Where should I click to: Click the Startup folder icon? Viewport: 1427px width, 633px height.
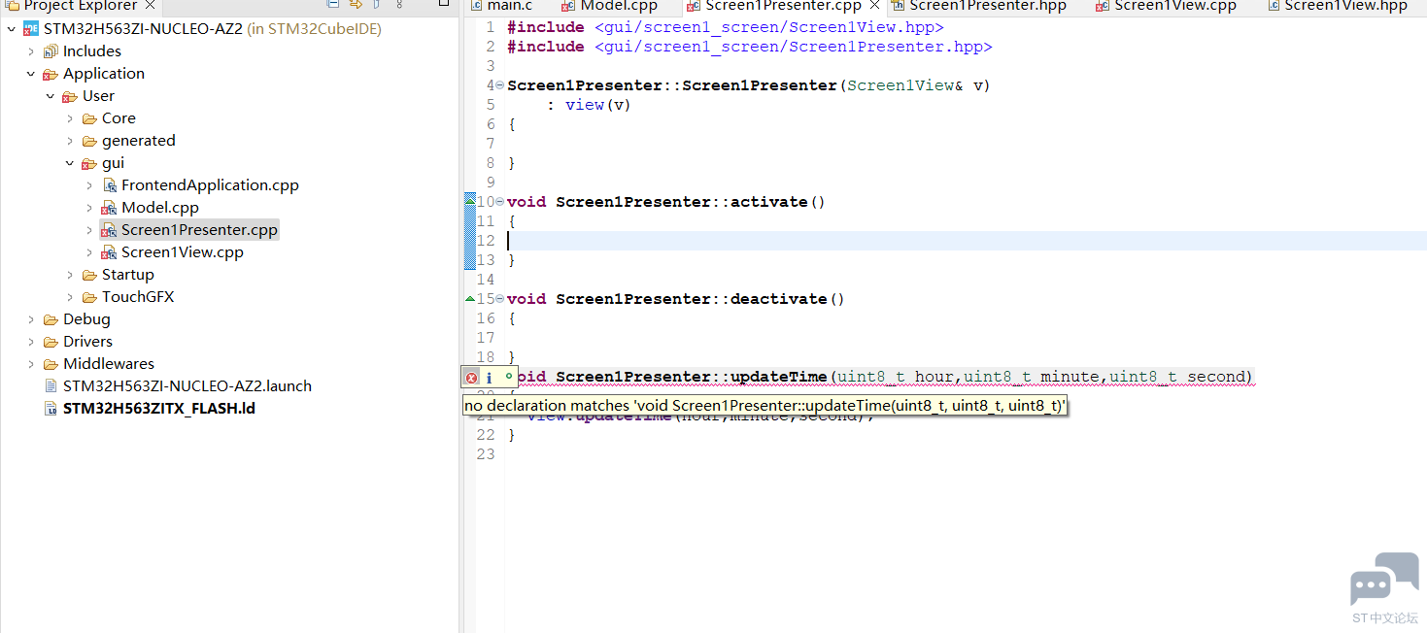pos(89,275)
